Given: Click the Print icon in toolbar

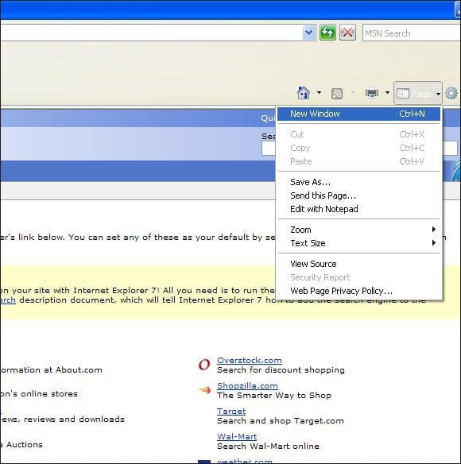Looking at the screenshot, I should (372, 93).
